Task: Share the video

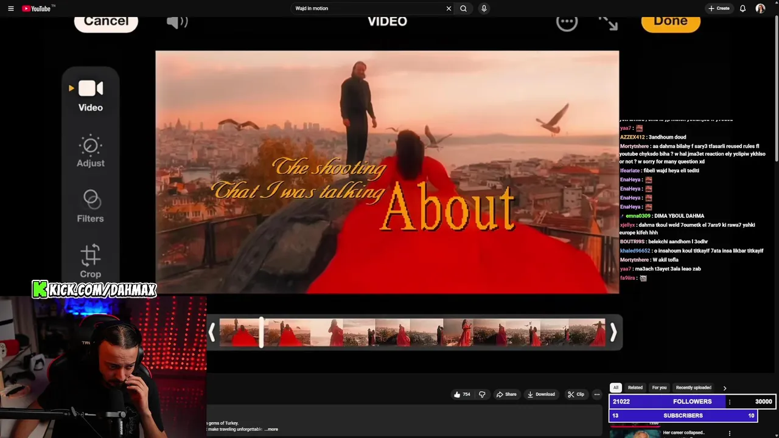Action: [506, 394]
